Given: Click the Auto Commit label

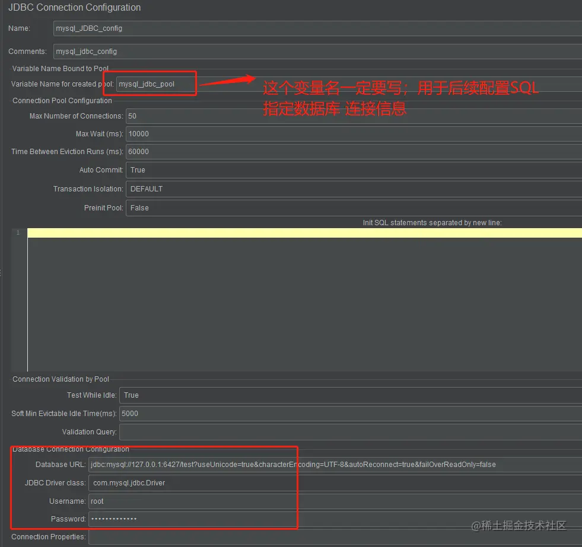Looking at the screenshot, I should [x=101, y=170].
